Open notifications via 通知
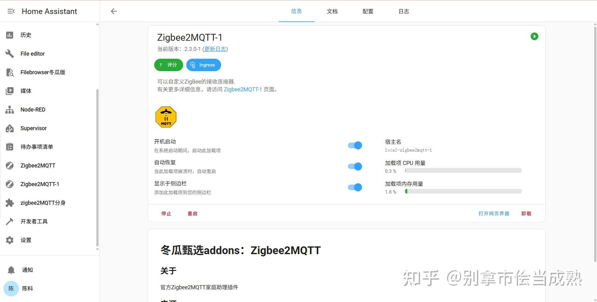Screen dimensions: 597x302 [27, 270]
